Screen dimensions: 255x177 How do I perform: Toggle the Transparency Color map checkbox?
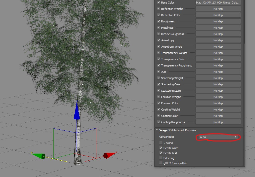[x=159, y=59]
